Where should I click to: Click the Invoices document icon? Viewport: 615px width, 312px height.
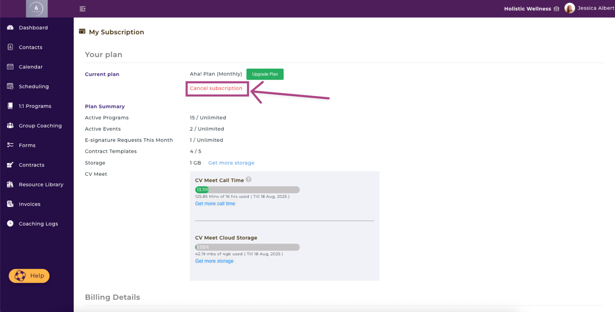(10, 204)
